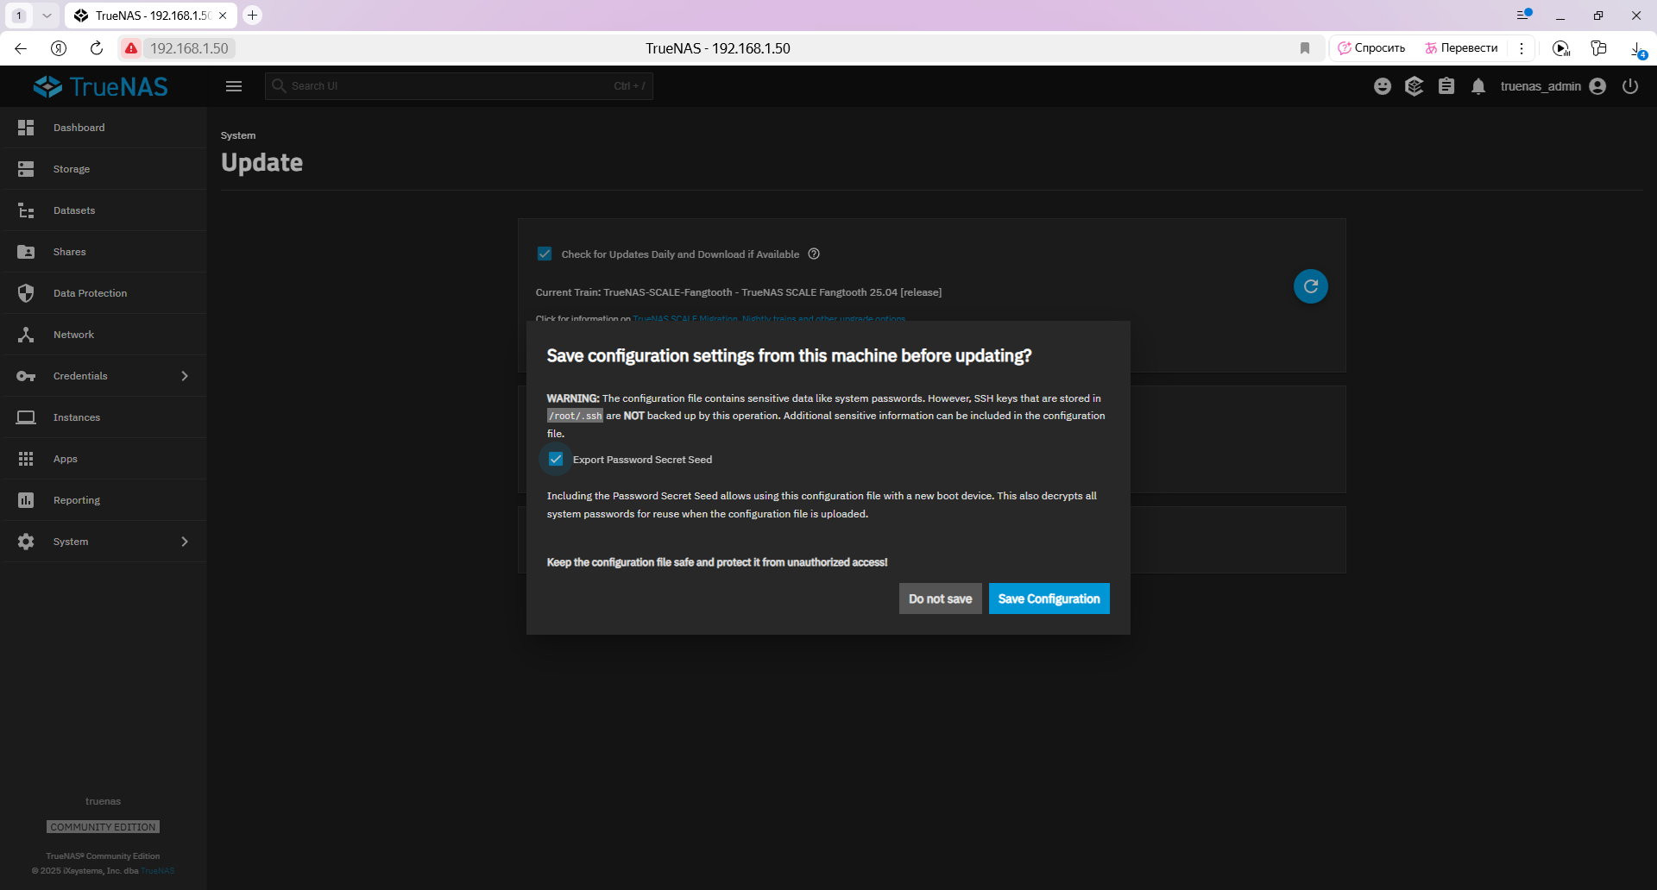This screenshot has height=890, width=1657.
Task: Click the blue refresh updates button
Action: pos(1310,286)
